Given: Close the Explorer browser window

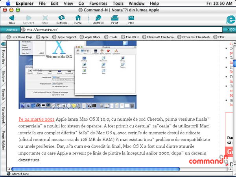Looking at the screenshot, I should coord(5,10).
